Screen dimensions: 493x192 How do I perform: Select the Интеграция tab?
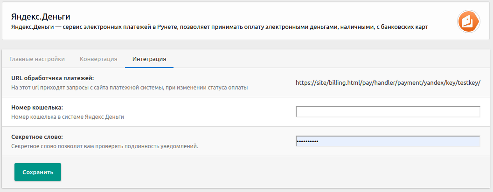[x=149, y=59]
